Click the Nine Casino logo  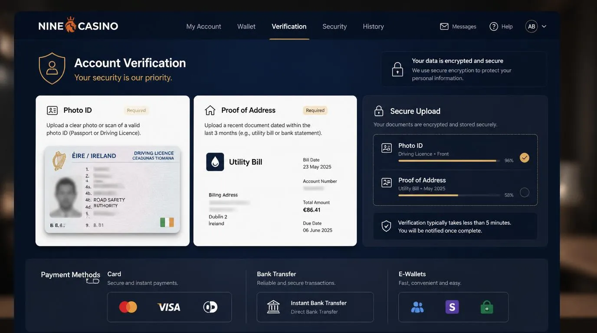(x=78, y=26)
